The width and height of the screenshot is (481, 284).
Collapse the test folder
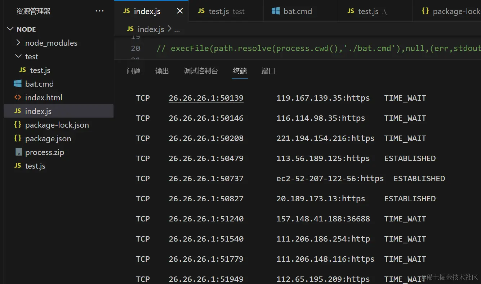point(18,56)
